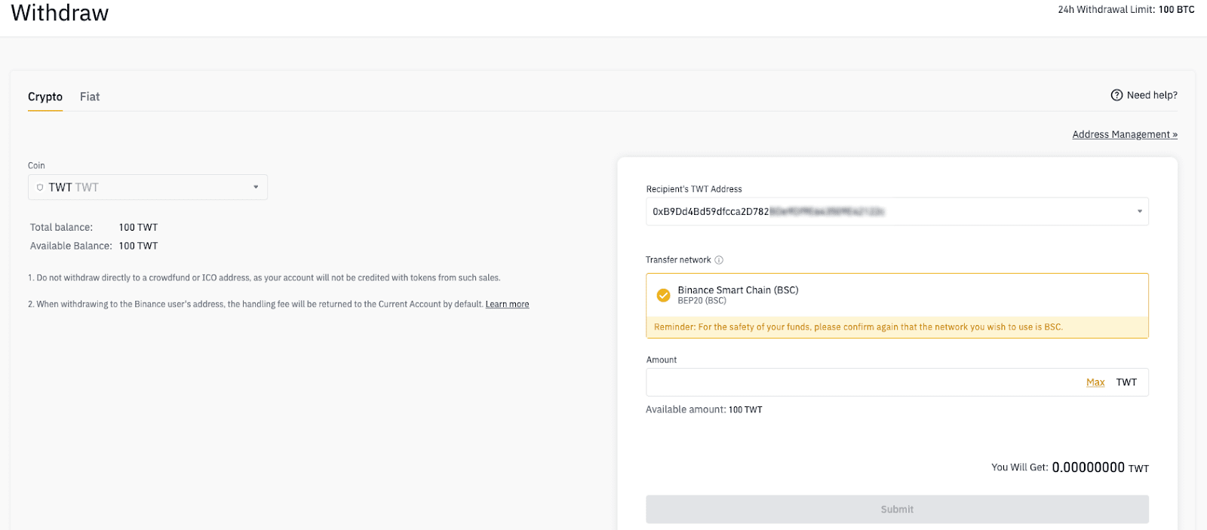Click the Submit button
Image resolution: width=1207 pixels, height=530 pixels.
point(897,509)
